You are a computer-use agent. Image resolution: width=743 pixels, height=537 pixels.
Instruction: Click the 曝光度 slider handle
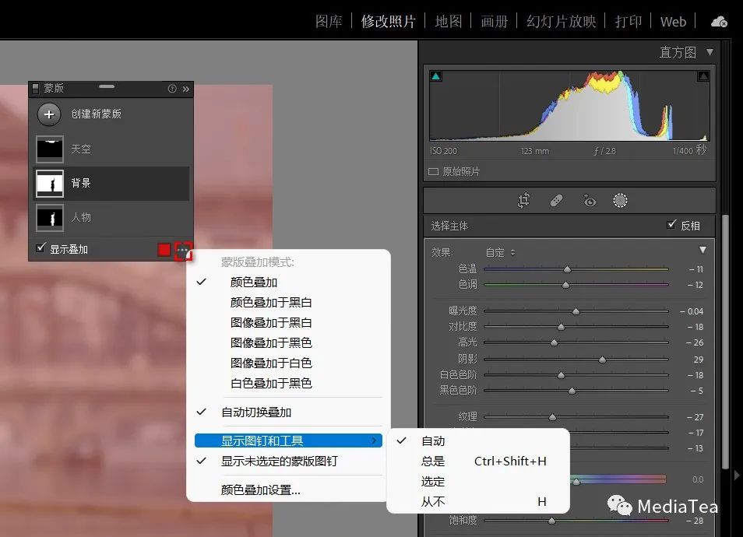pos(576,311)
